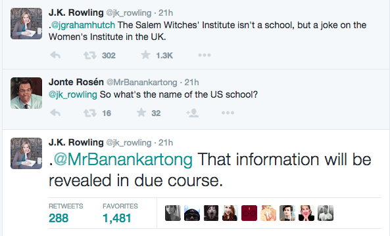Click the @jk_rowling mention in Jonte's tweet
This screenshot has height=236, width=390.
72,94
